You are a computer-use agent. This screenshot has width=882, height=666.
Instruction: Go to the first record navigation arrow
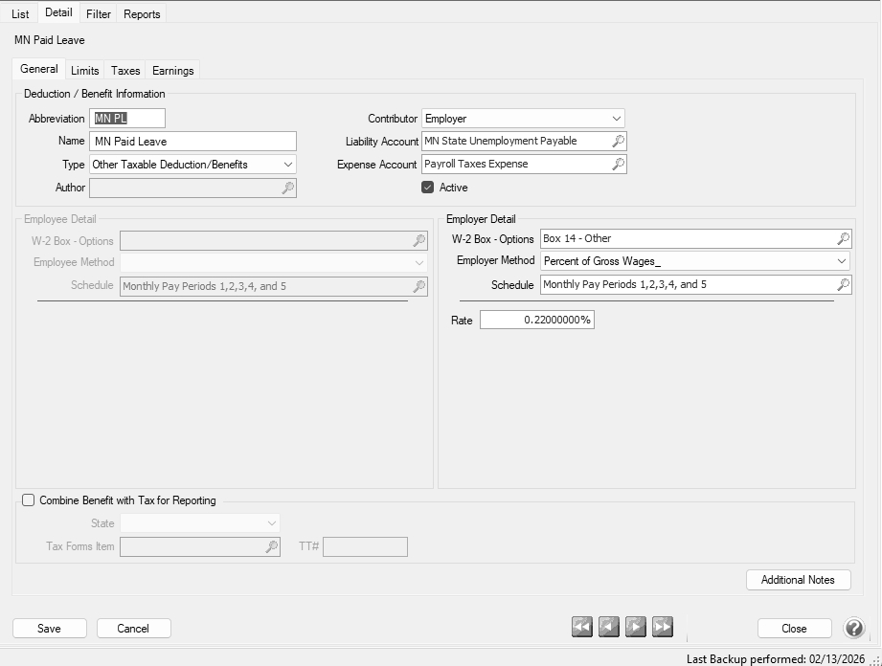click(x=582, y=627)
